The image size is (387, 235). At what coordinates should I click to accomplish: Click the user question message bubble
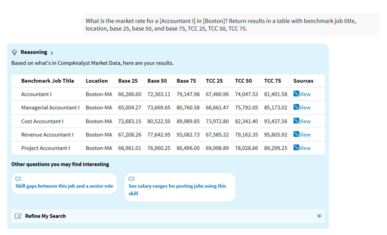tap(231, 25)
